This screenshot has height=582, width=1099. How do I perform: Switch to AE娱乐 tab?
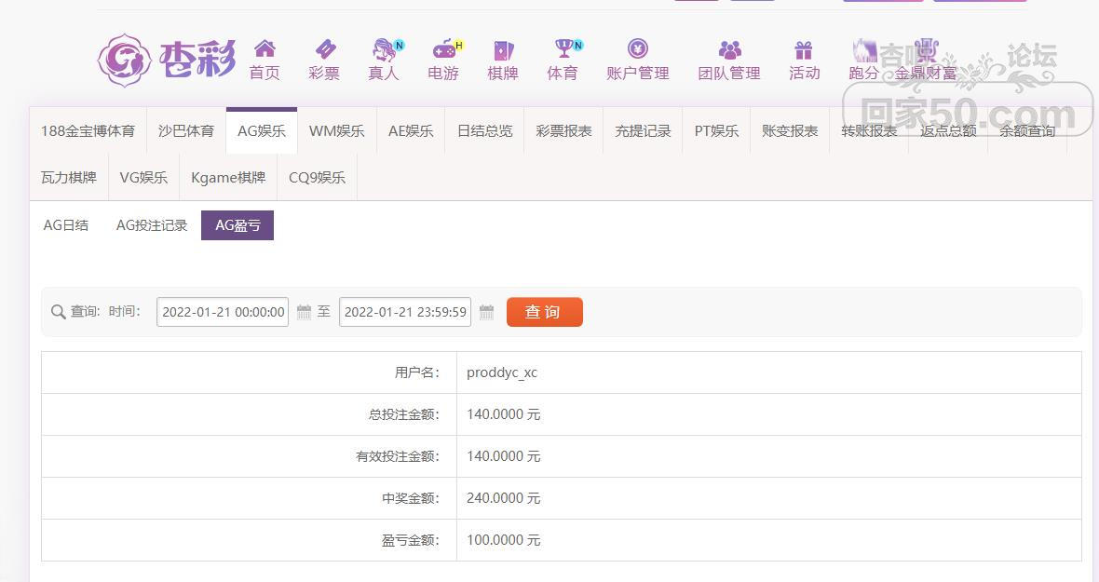click(411, 131)
